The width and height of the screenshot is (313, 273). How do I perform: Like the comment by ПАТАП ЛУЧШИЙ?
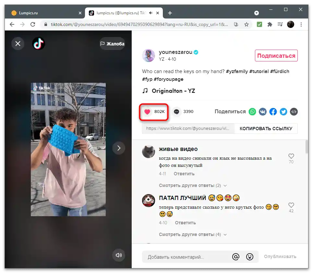(291, 205)
